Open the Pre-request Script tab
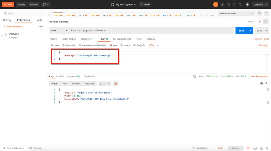The width and height of the screenshot is (271, 151). 122,39
